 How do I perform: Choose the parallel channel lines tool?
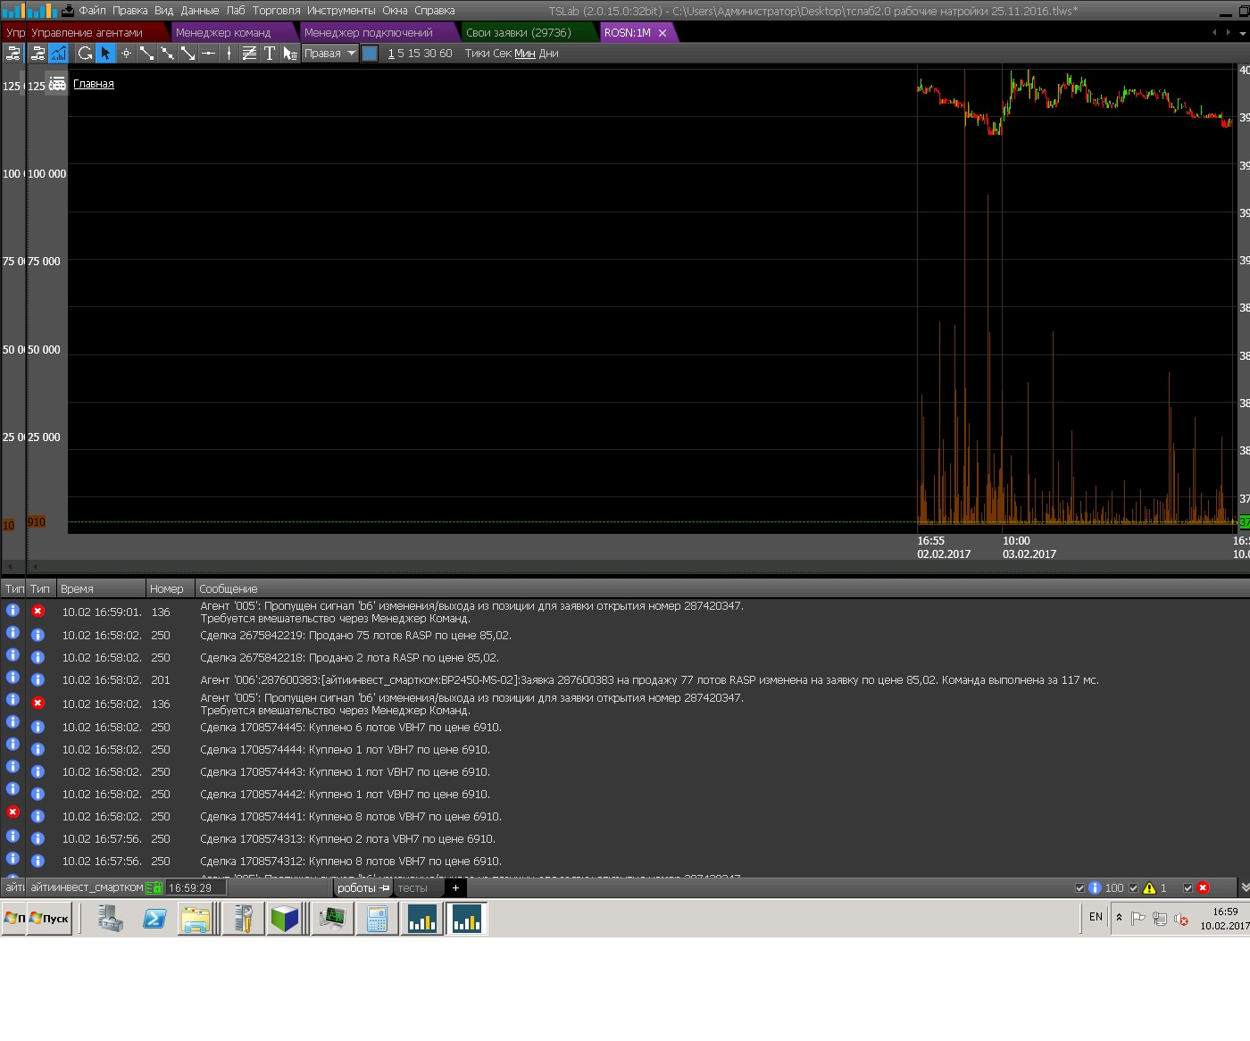249,54
